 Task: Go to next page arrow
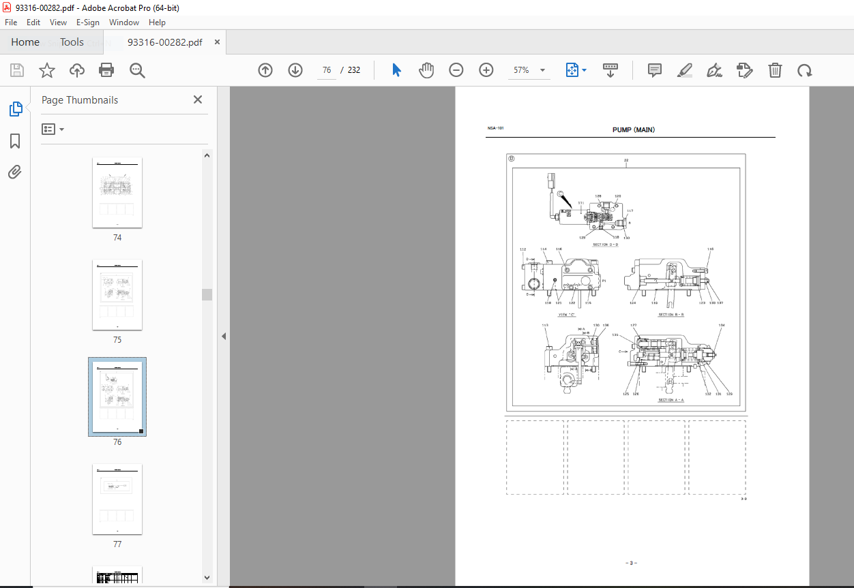click(295, 70)
